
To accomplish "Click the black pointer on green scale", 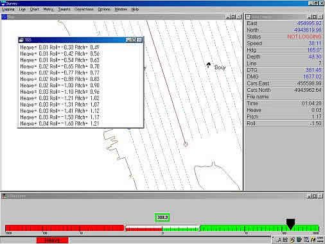I will coord(290,224).
